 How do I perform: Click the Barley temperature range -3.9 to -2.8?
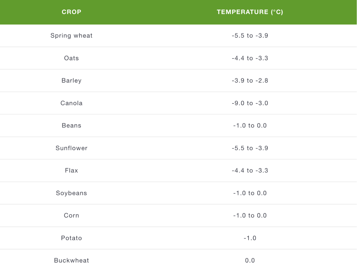(x=250, y=81)
